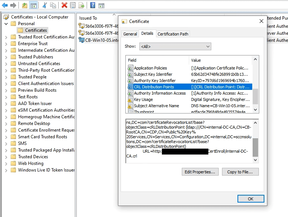This screenshot has width=288, height=217.
Task: Click CB-Win10-05 certificate icon in list
Action: [x=81, y=40]
